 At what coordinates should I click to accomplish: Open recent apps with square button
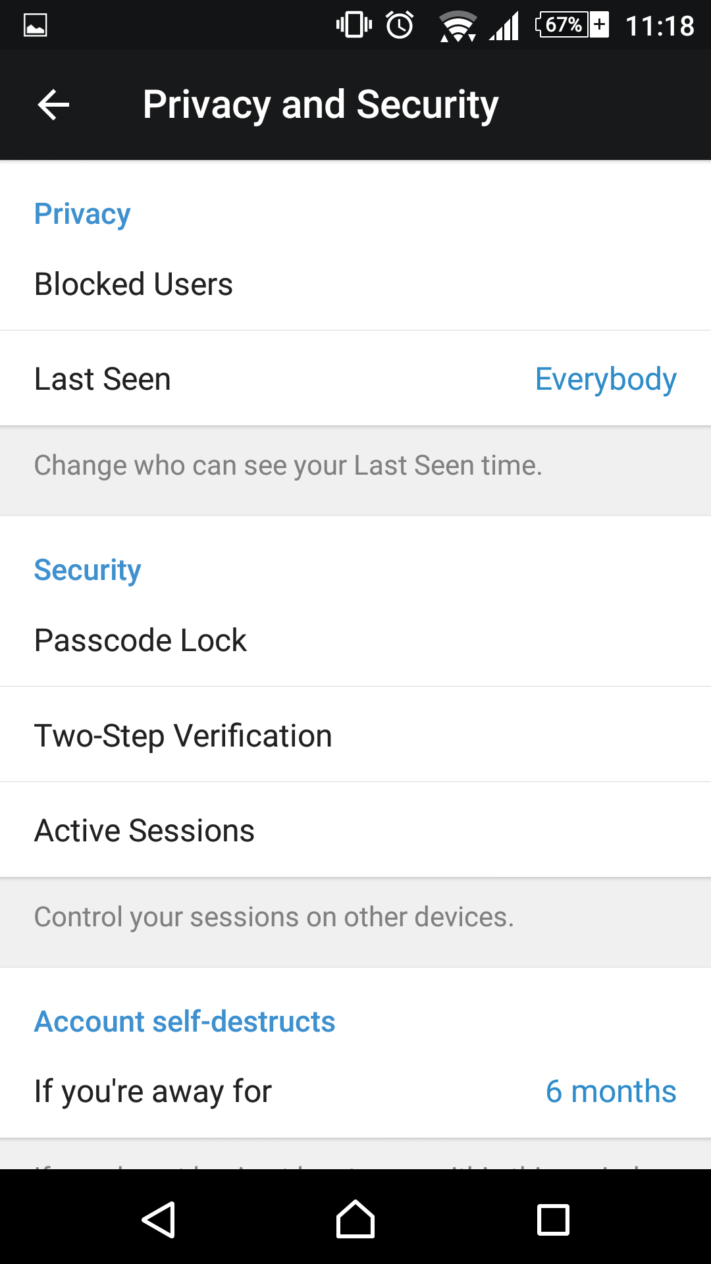pos(553,1219)
